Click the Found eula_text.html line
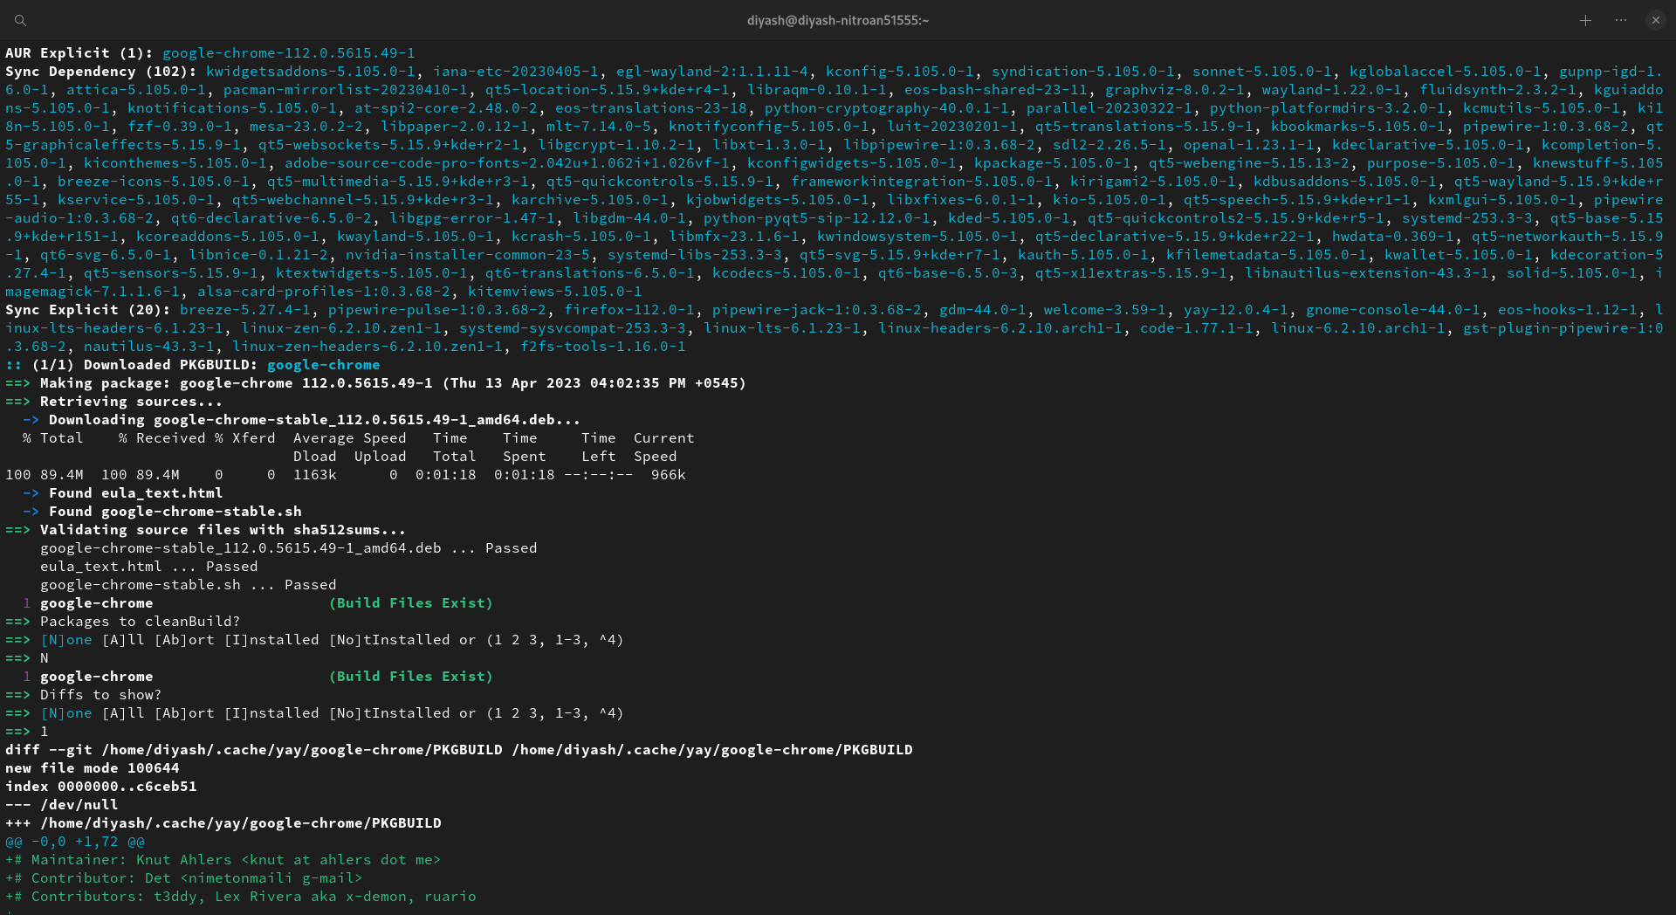 pos(123,493)
